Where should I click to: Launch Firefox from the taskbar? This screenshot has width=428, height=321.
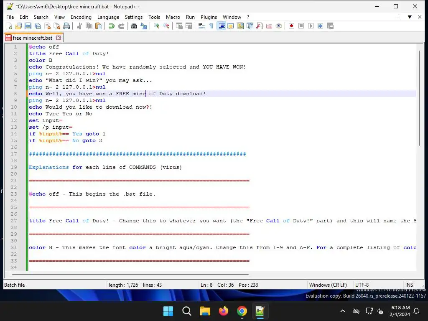pyautogui.click(x=224, y=311)
